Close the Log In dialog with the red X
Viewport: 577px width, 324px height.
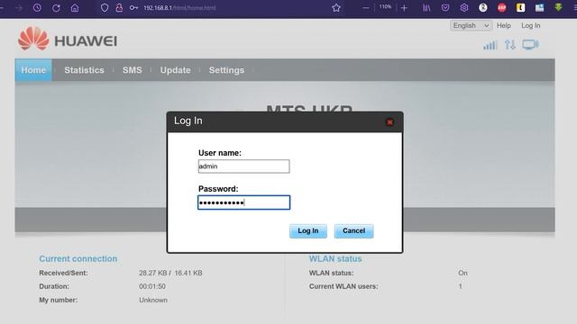(x=389, y=122)
